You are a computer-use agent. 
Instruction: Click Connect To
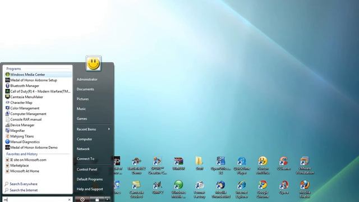[x=85, y=159]
